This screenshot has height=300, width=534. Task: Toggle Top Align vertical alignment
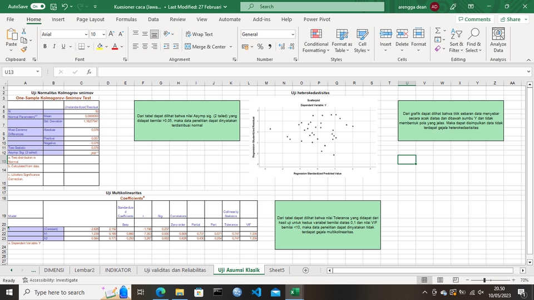pos(136,34)
